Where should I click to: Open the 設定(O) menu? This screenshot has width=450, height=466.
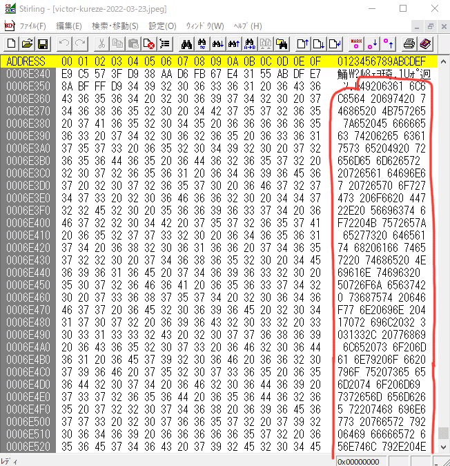pos(162,26)
